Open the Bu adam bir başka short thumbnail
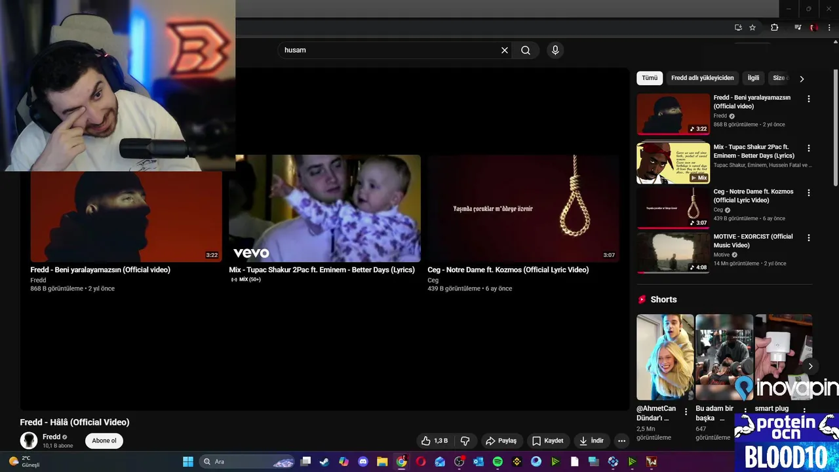The width and height of the screenshot is (839, 472). (724, 357)
